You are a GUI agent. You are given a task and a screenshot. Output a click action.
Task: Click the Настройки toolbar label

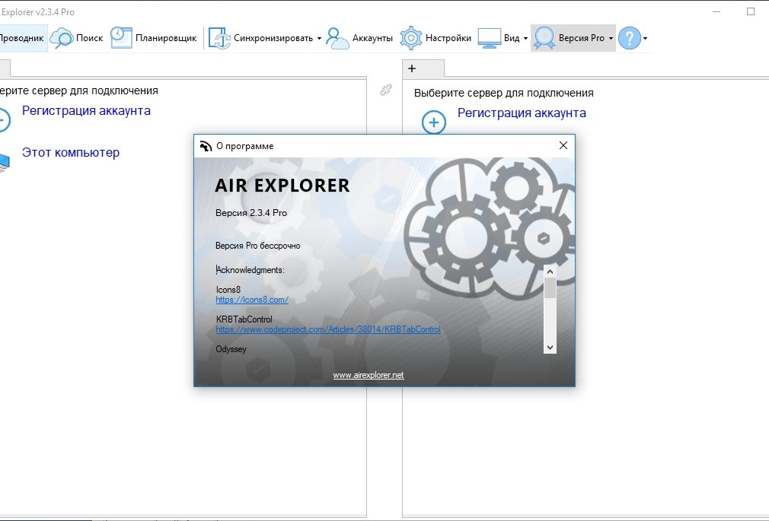point(448,38)
